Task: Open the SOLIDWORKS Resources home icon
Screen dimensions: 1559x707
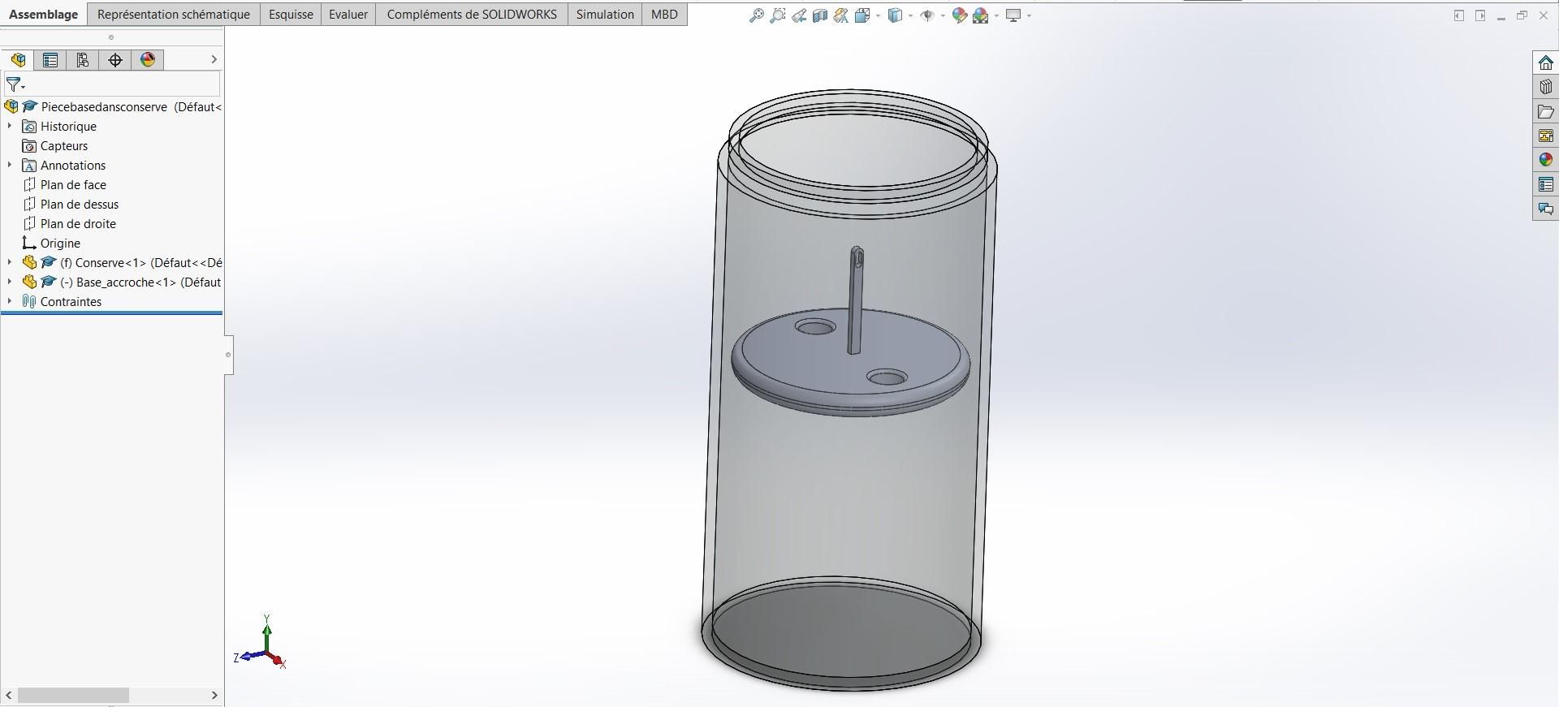Action: tap(1545, 63)
